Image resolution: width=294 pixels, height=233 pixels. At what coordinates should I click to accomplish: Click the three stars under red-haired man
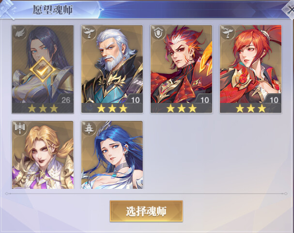182,108
